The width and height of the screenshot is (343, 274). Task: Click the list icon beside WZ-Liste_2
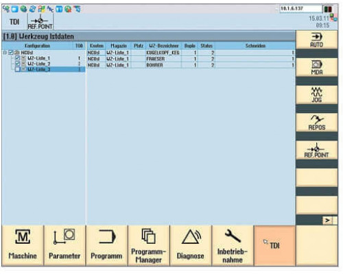pyautogui.click(x=24, y=64)
